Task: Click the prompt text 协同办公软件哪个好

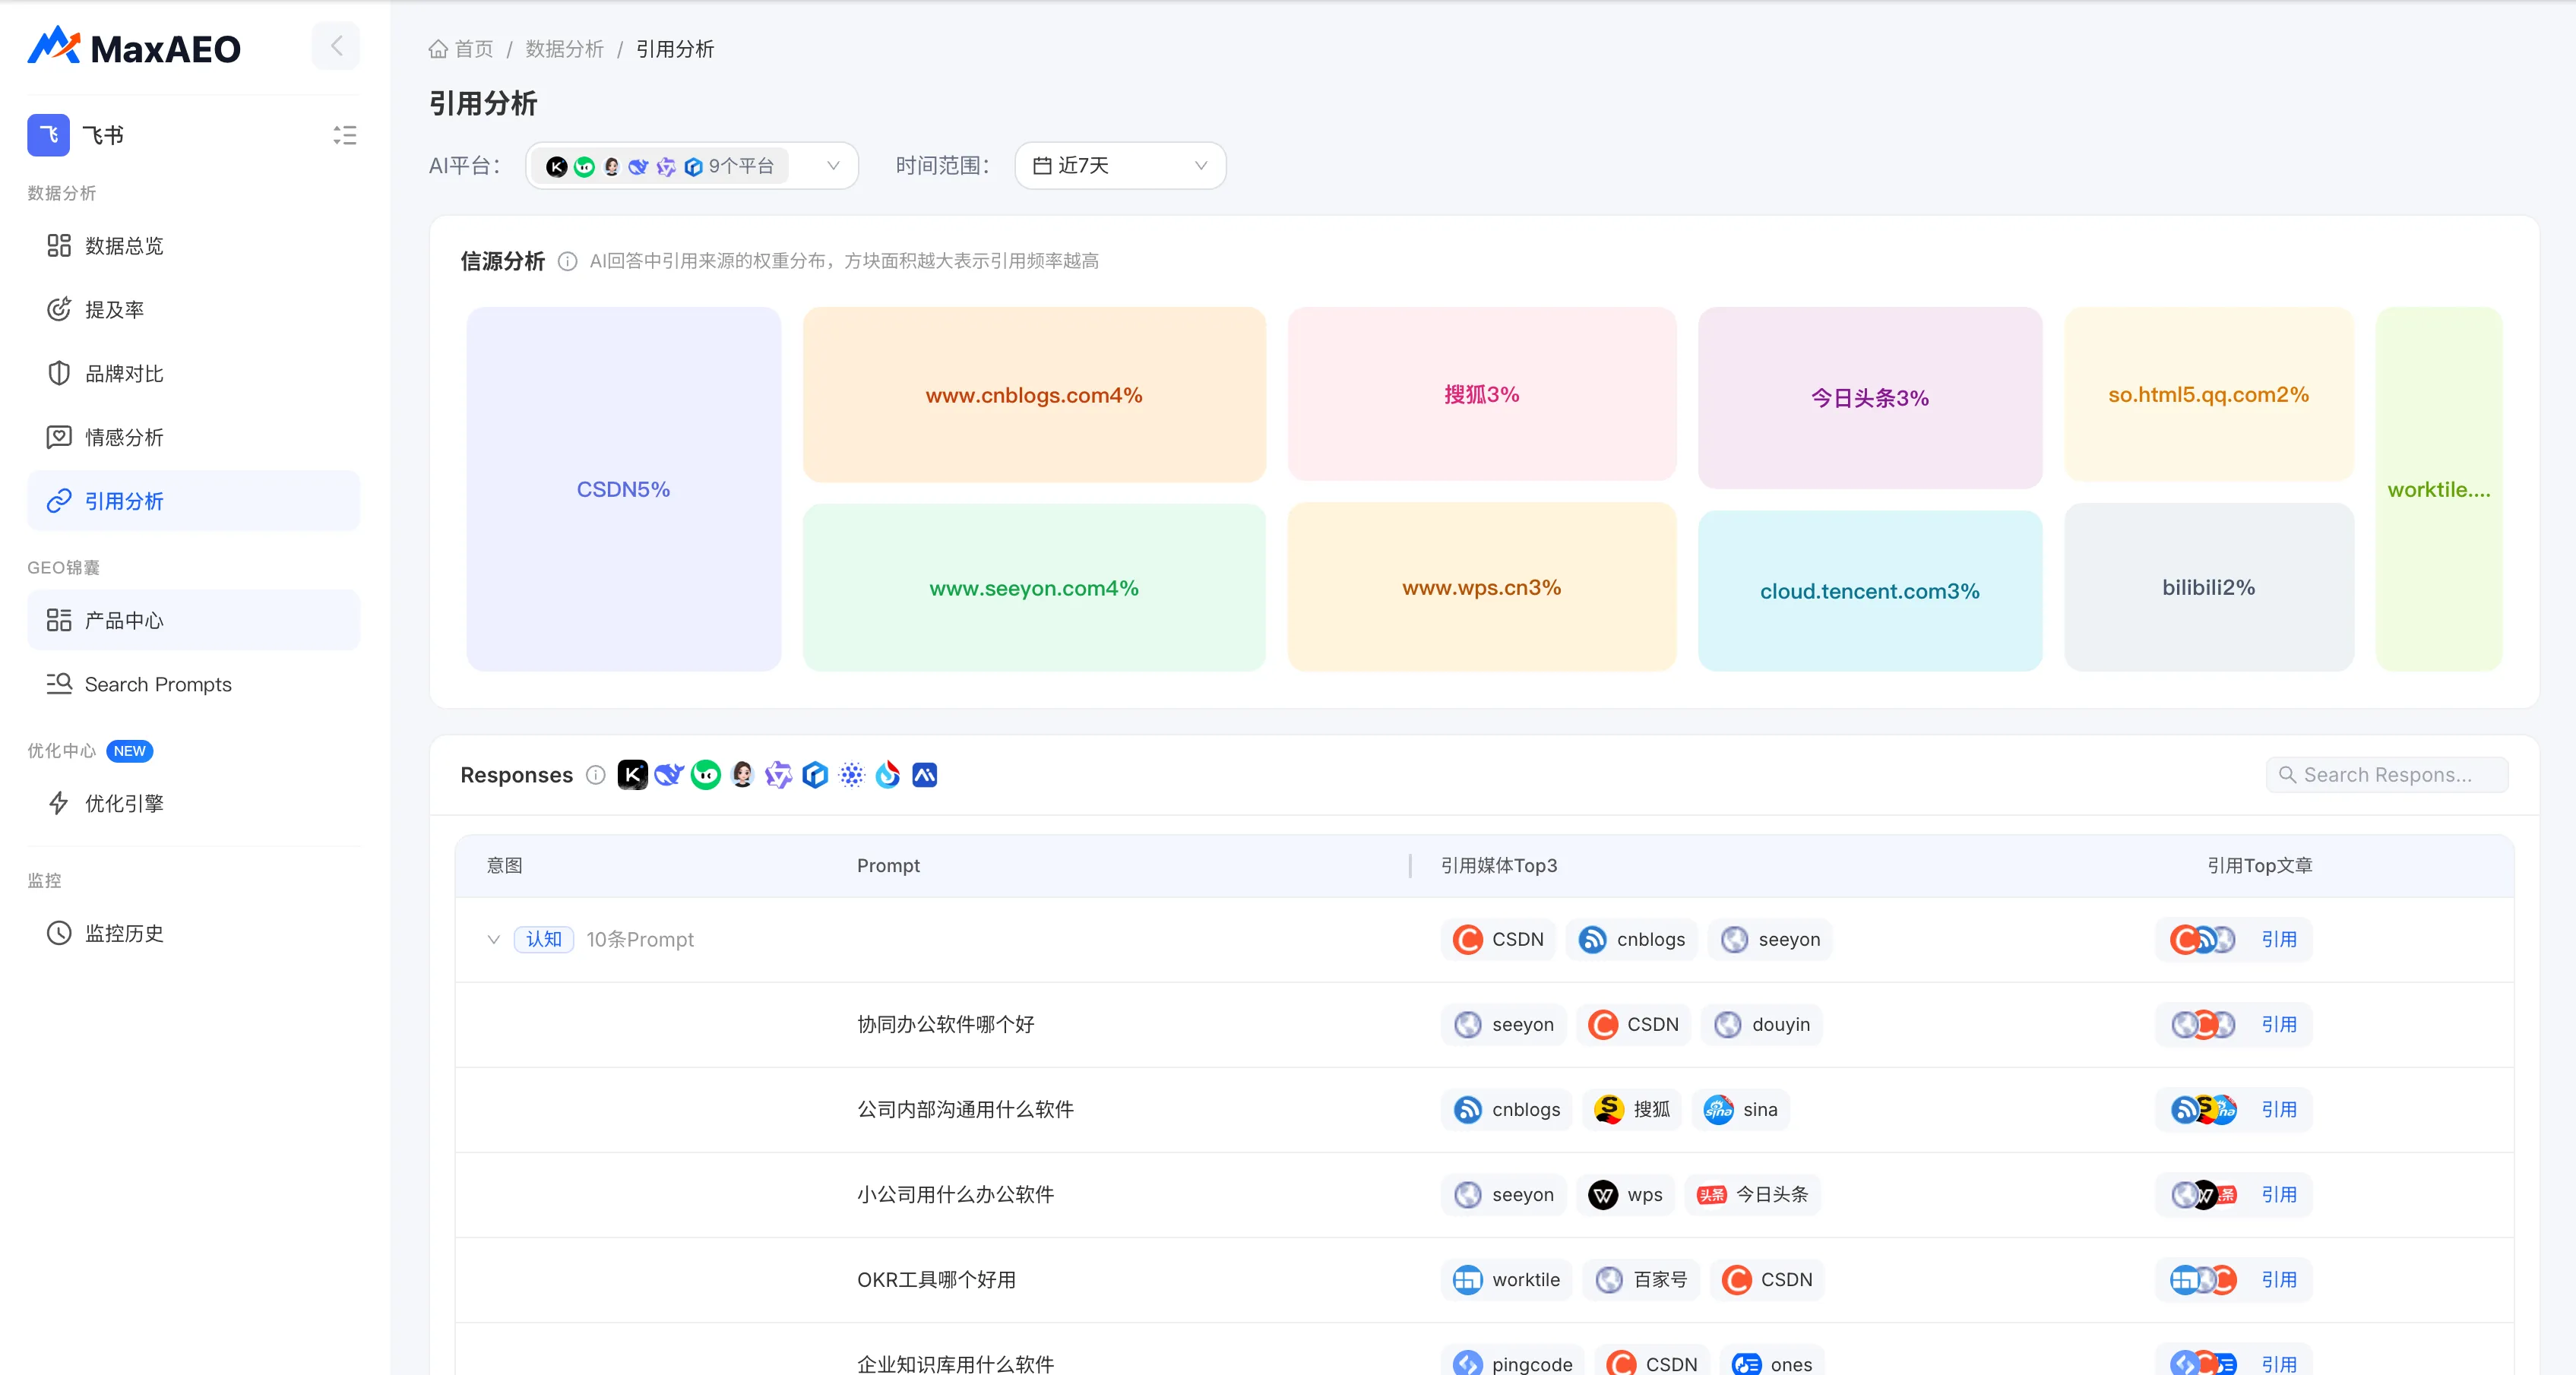Action: (x=945, y=1025)
